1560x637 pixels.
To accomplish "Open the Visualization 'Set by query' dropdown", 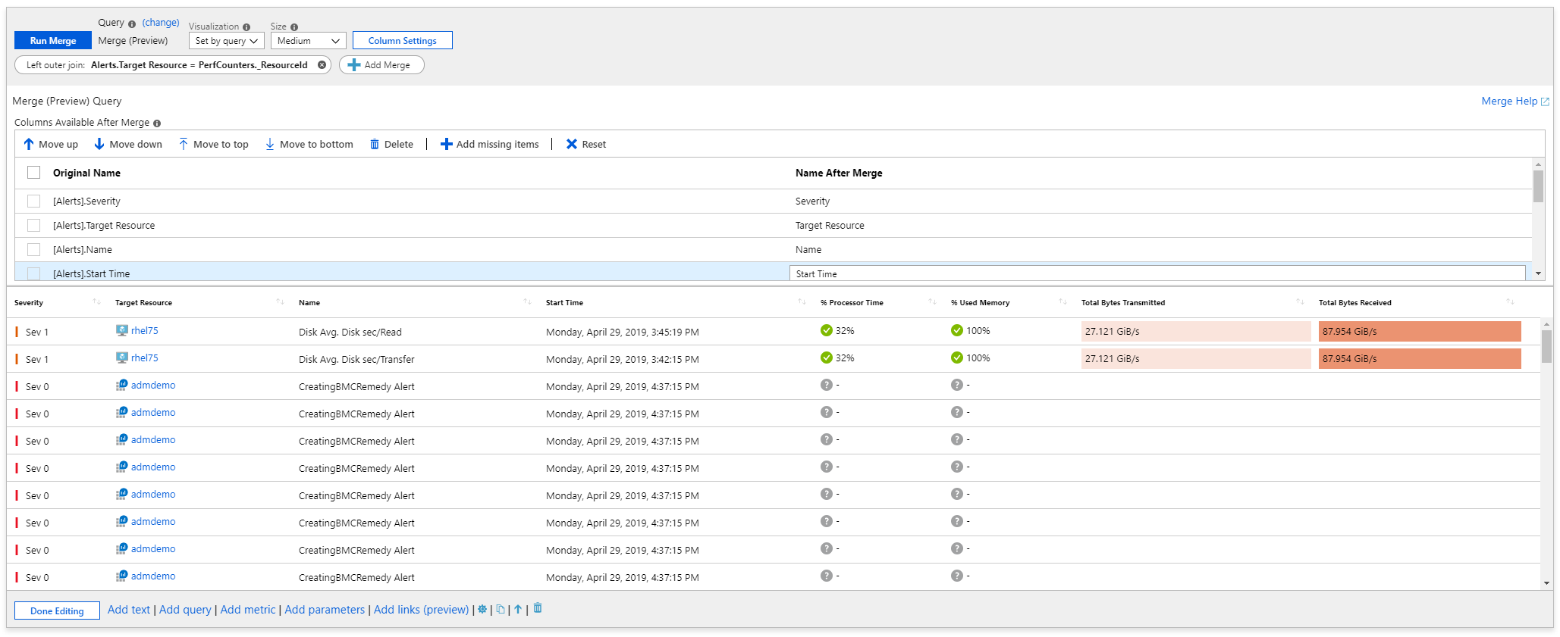I will point(227,41).
